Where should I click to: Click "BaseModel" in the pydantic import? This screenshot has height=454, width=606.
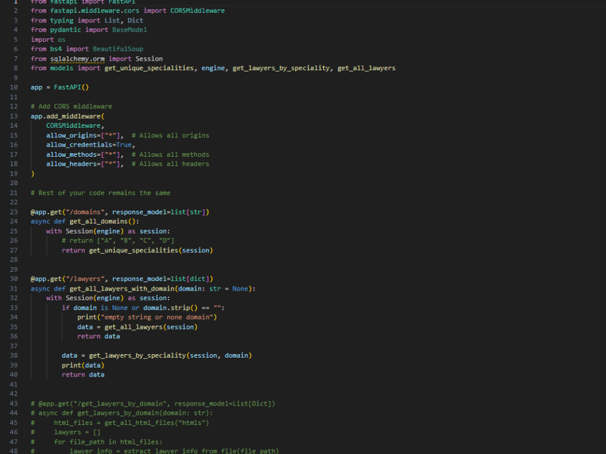pos(130,30)
